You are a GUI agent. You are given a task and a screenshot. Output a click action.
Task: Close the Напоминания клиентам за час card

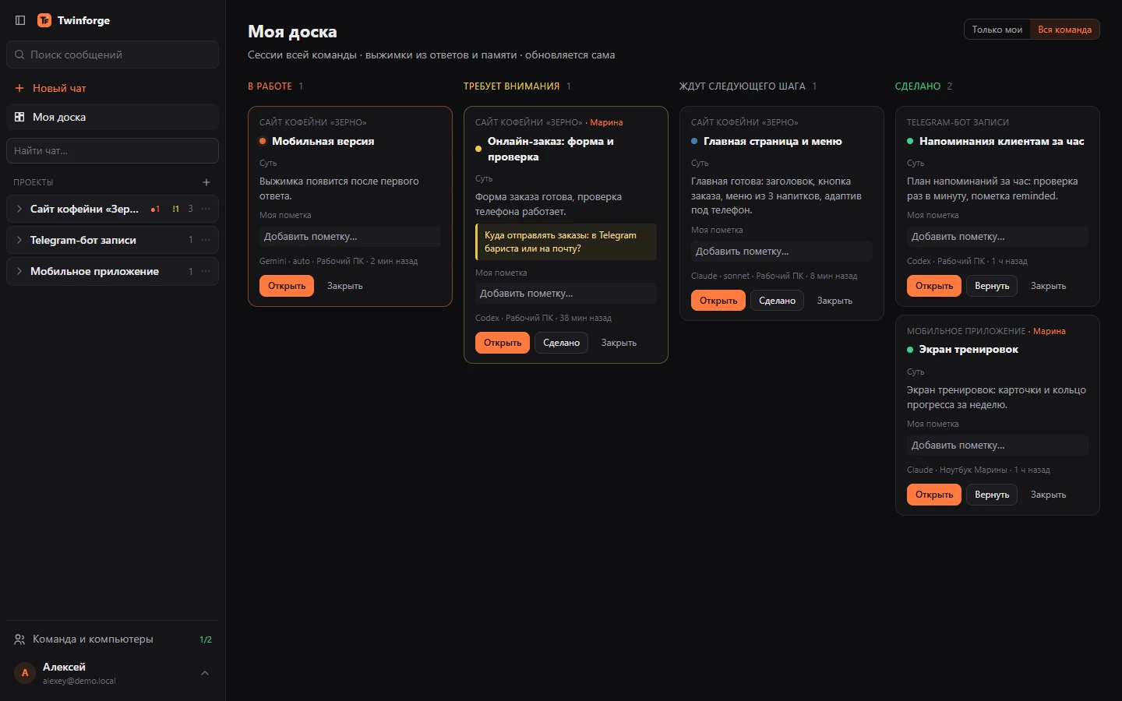click(x=1048, y=286)
